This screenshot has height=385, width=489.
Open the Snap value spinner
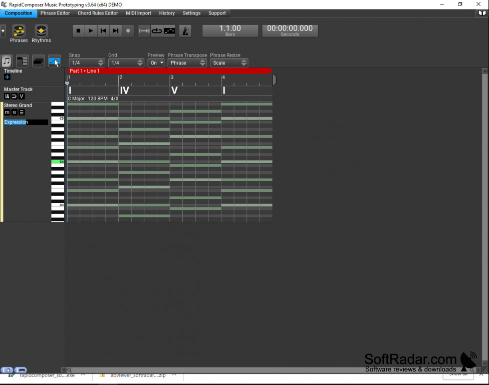[86, 63]
